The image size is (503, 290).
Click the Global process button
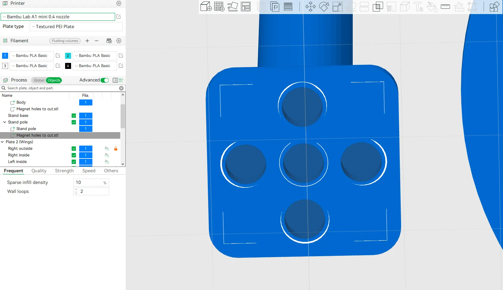point(39,80)
